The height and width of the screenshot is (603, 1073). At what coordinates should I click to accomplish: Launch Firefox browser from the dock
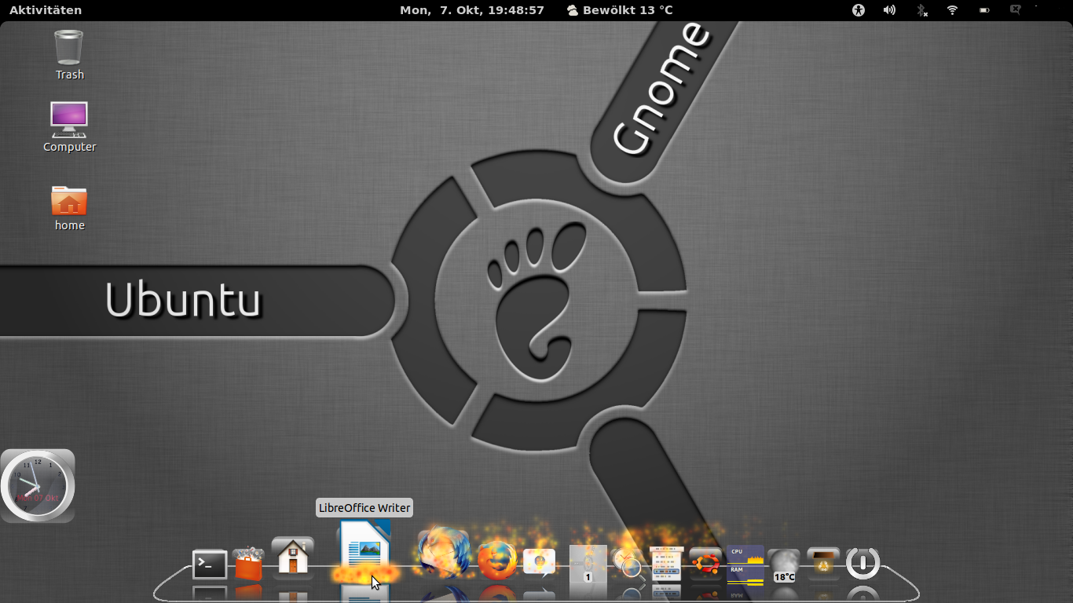tap(497, 561)
